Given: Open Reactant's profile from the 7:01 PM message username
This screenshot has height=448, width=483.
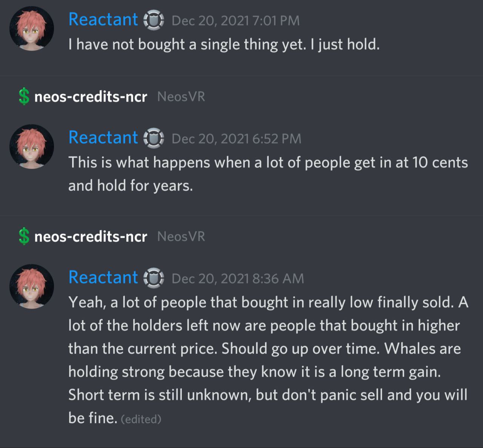Looking at the screenshot, I should click(x=103, y=20).
